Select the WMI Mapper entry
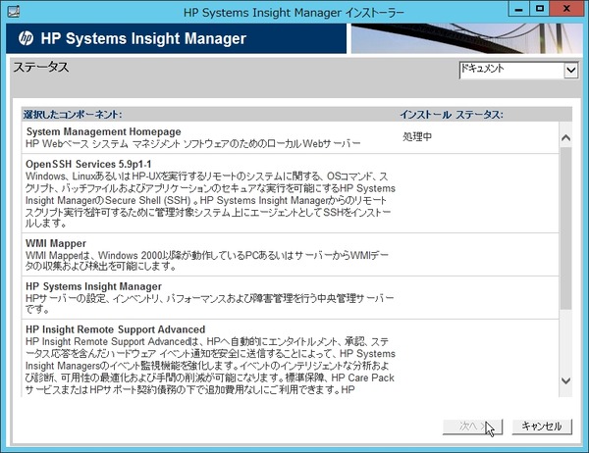 [290, 255]
